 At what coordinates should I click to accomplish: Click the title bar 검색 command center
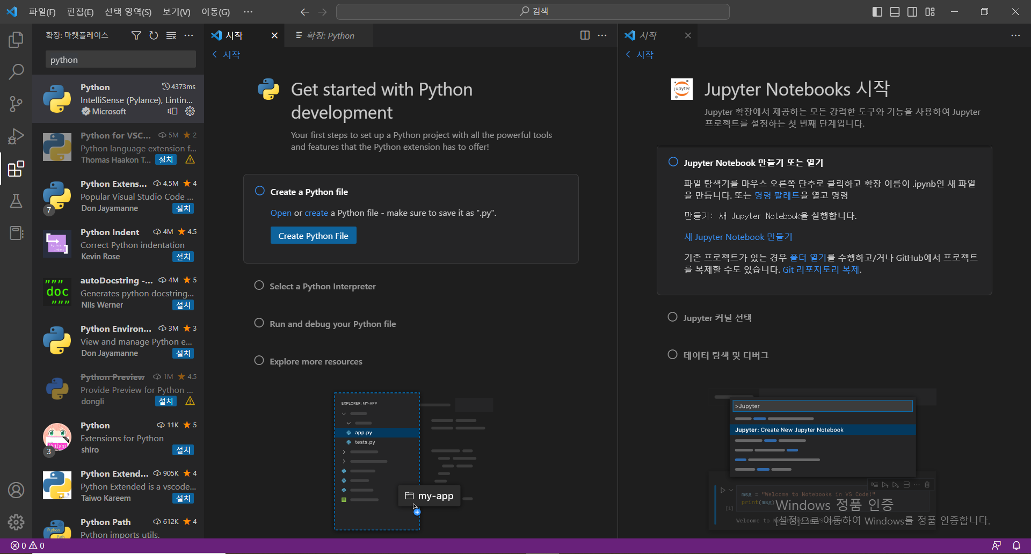pos(533,12)
